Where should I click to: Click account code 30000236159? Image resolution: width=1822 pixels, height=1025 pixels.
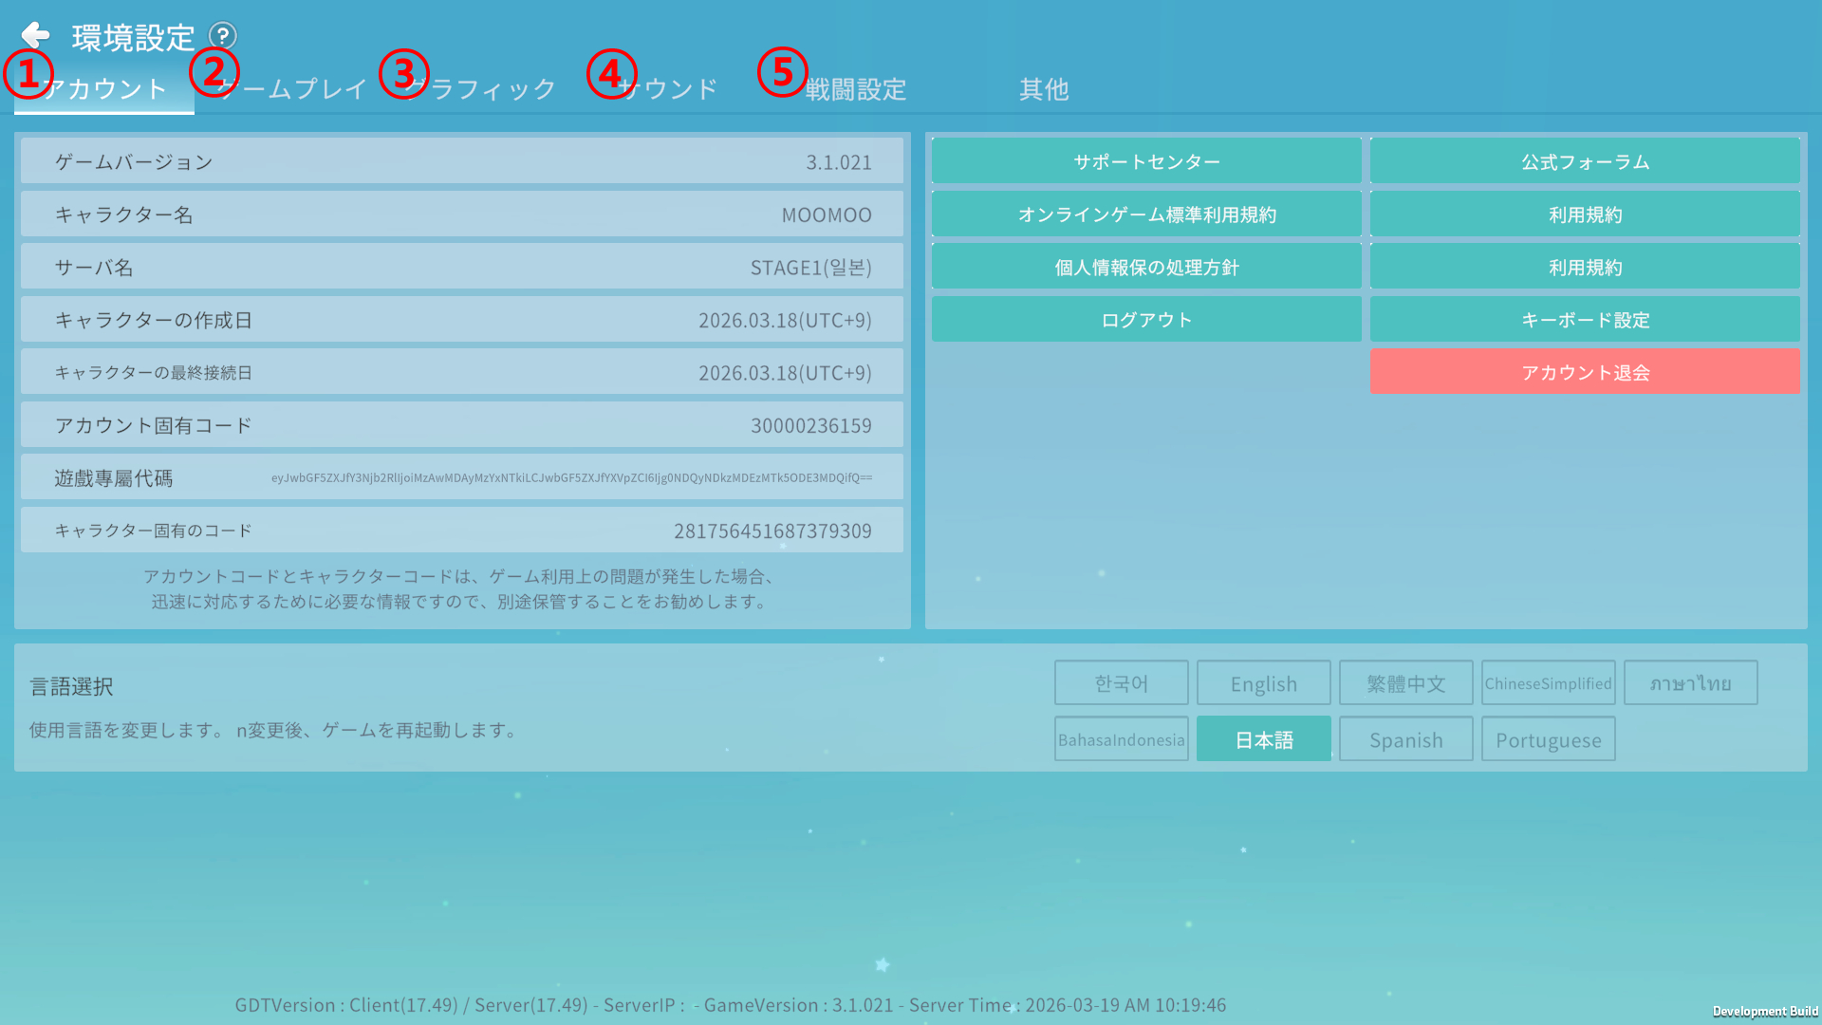click(811, 426)
